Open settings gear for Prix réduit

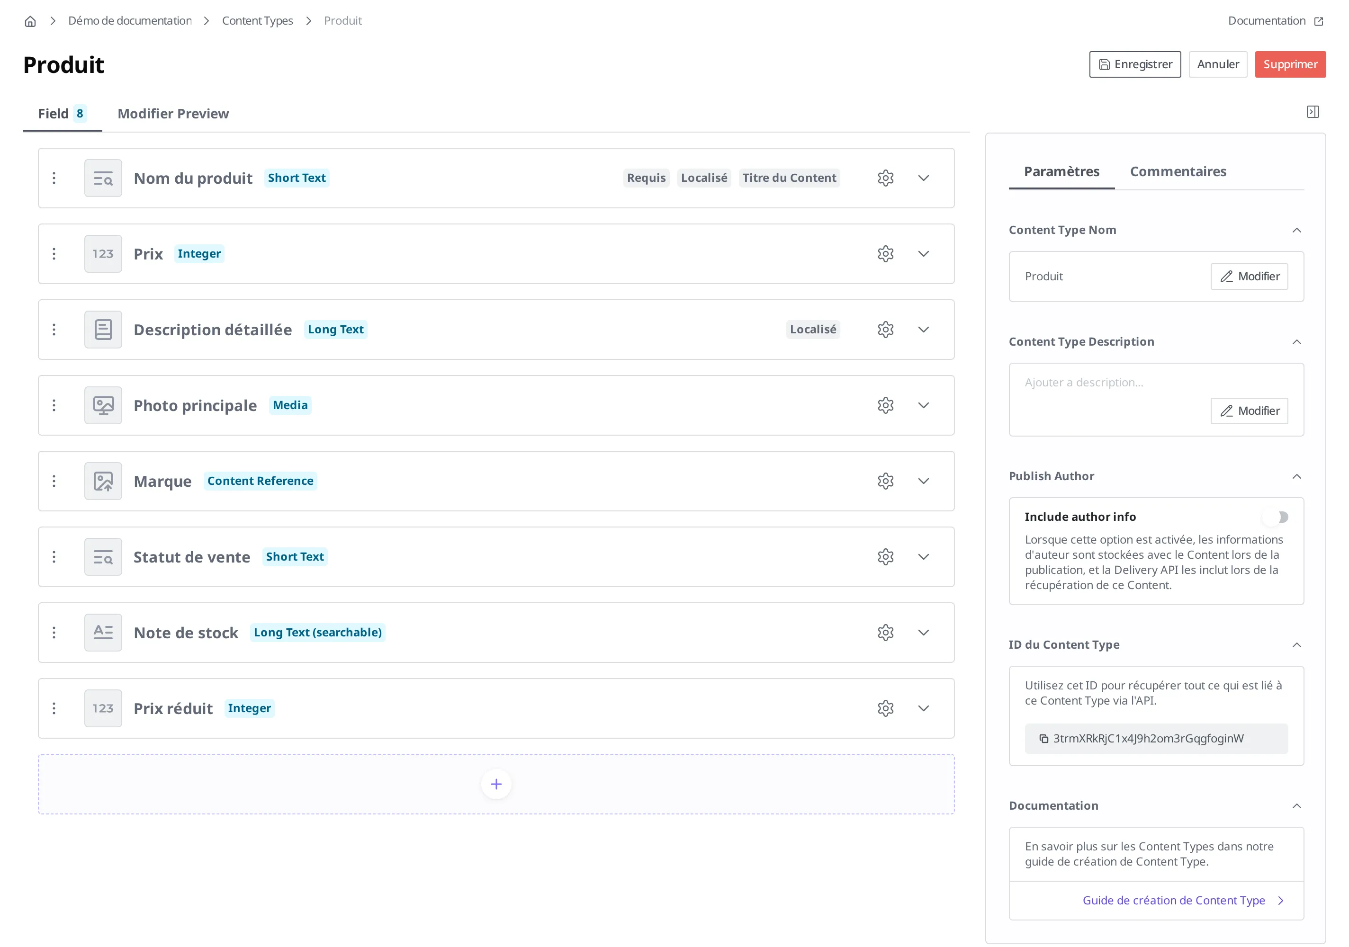tap(885, 708)
